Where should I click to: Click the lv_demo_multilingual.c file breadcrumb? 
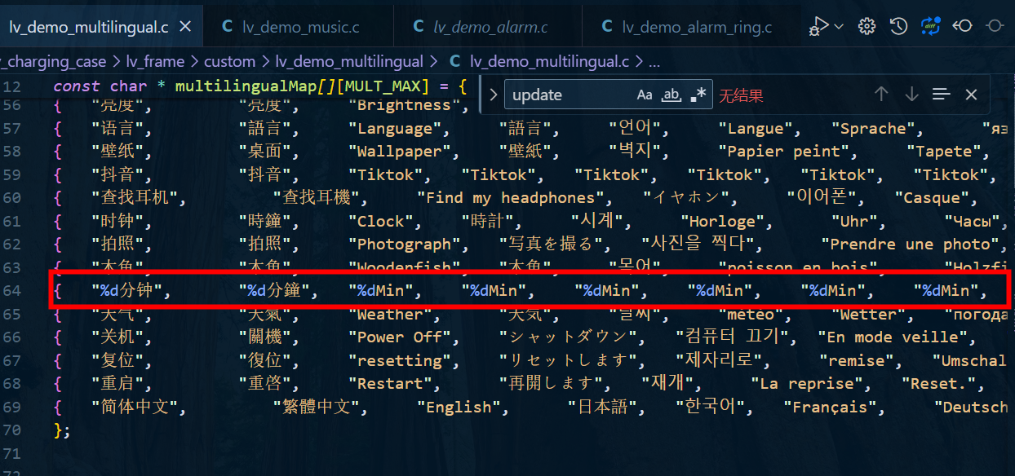point(539,61)
